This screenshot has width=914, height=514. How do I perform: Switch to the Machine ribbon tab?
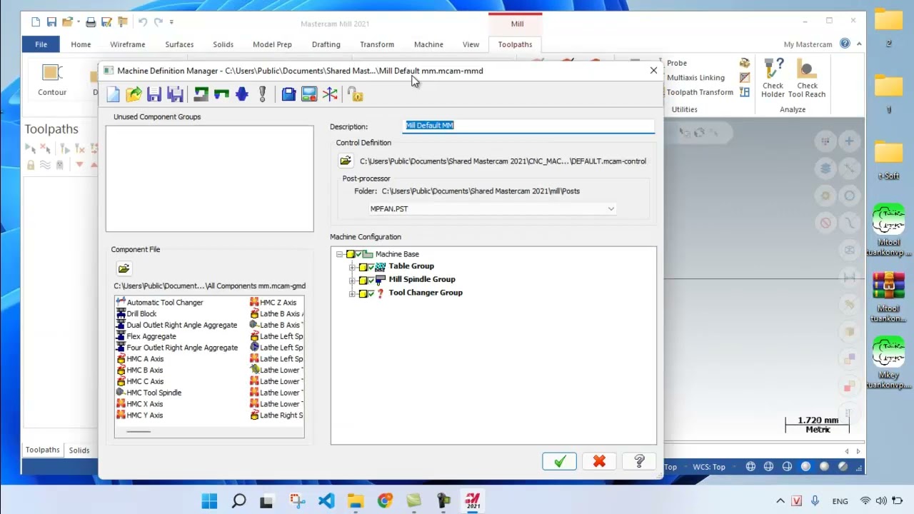pyautogui.click(x=428, y=44)
